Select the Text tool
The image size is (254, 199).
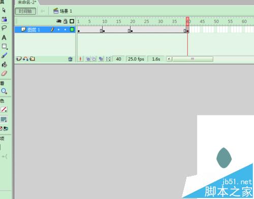(4, 37)
